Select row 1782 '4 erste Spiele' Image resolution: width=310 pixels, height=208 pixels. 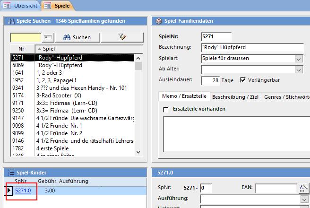point(73,148)
